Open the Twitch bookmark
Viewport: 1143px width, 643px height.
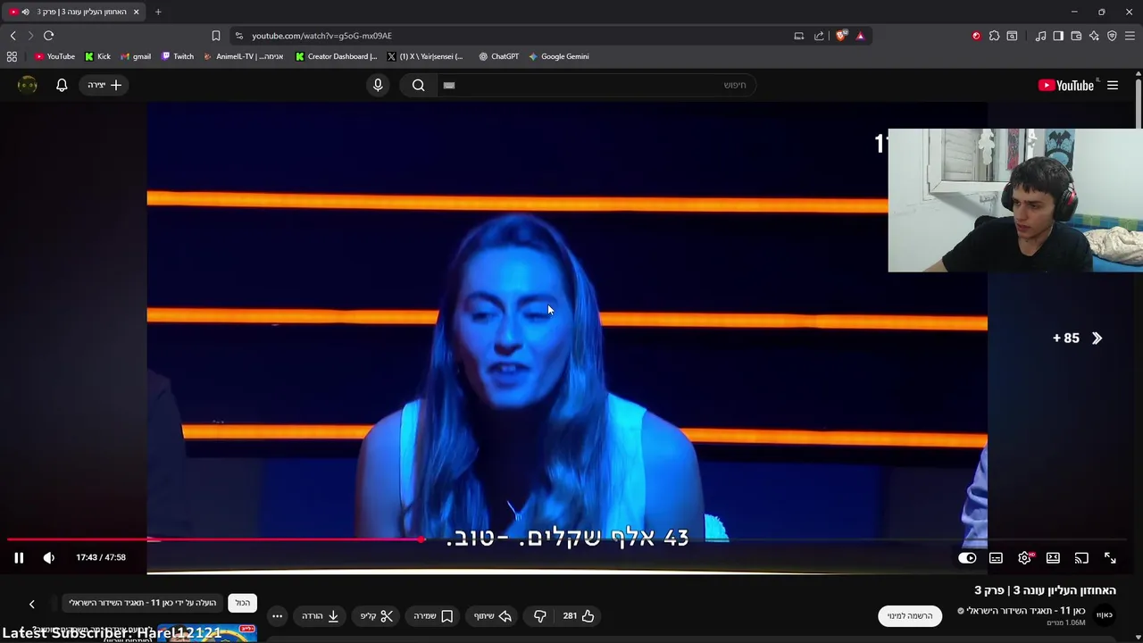(178, 56)
